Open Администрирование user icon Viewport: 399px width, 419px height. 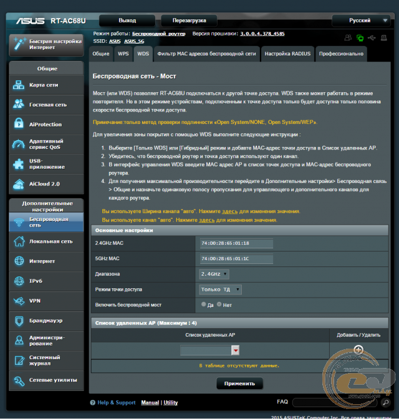tap(19, 340)
